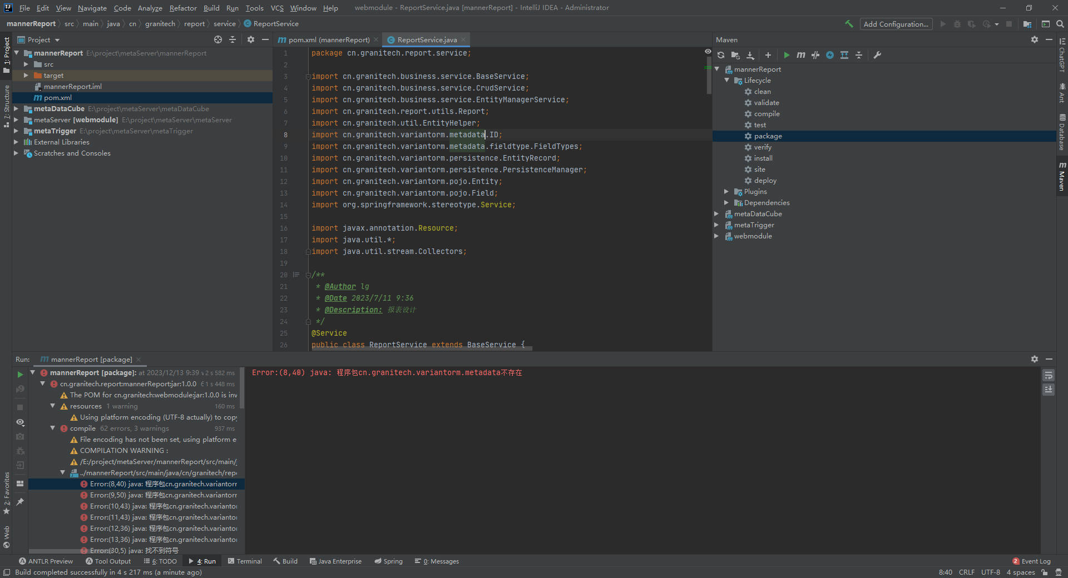
Task: Pin the Run tab
Action: pyautogui.click(x=20, y=502)
